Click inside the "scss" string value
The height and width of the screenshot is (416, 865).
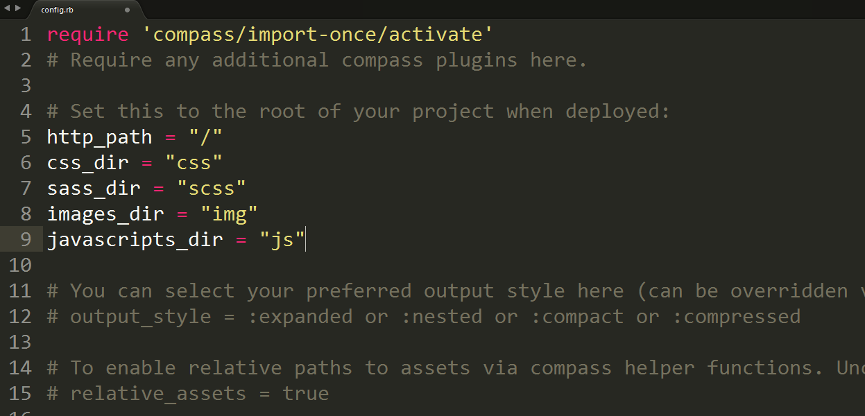(x=212, y=188)
